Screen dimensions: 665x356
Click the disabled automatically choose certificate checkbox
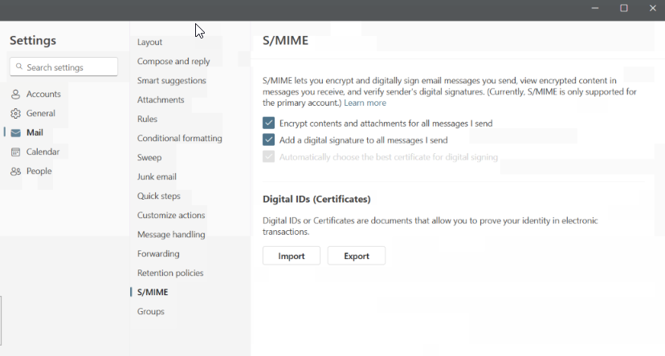268,156
